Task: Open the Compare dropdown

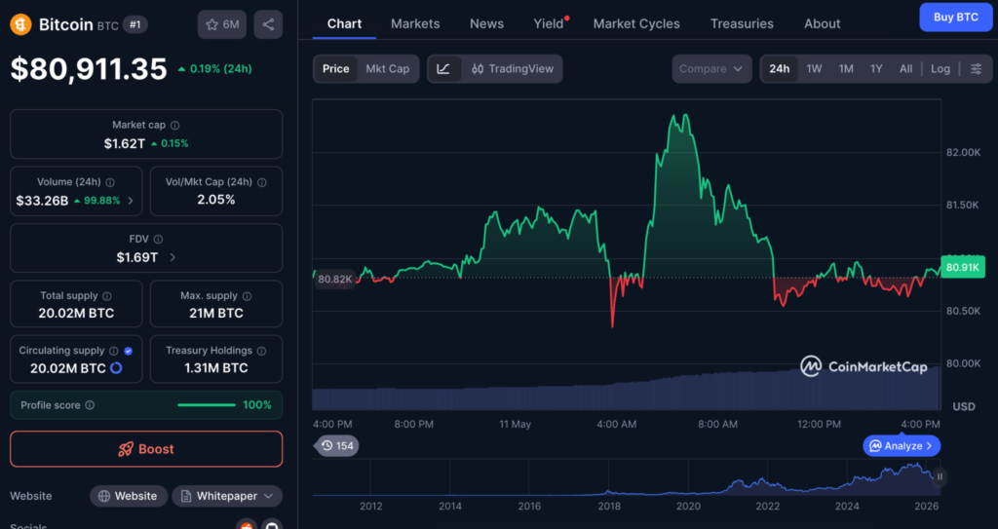Action: point(711,69)
